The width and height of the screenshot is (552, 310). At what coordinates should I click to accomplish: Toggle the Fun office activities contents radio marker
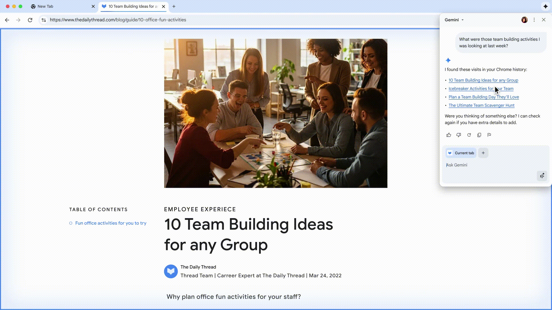(71, 223)
